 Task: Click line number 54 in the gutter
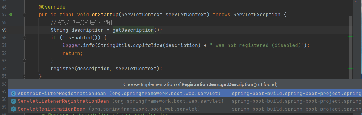click(x=4, y=68)
